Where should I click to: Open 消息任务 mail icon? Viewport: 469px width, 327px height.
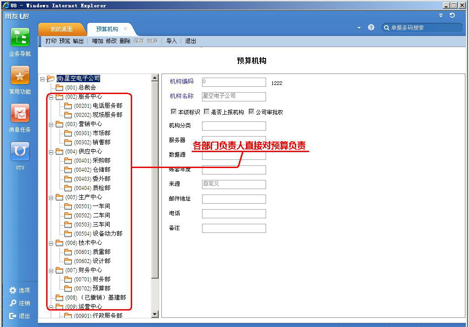(x=20, y=113)
